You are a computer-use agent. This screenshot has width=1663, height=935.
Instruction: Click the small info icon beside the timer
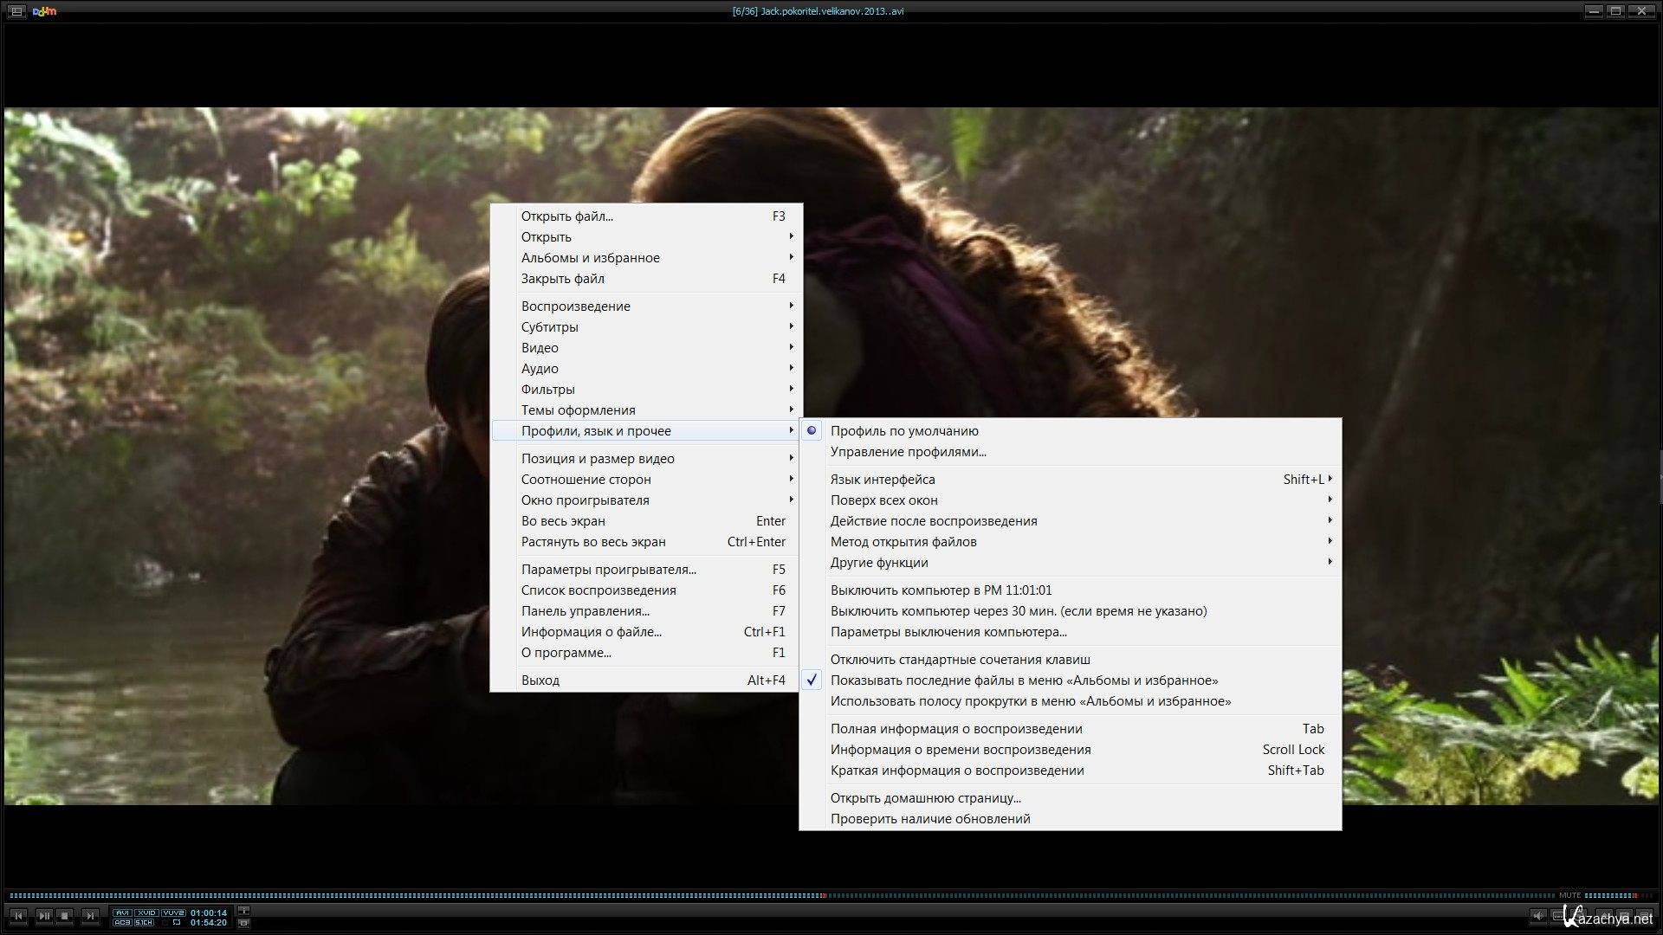pos(243,911)
